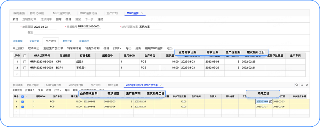
Task: Click 刷新 in production plan toolbar
Action: click(x=138, y=48)
